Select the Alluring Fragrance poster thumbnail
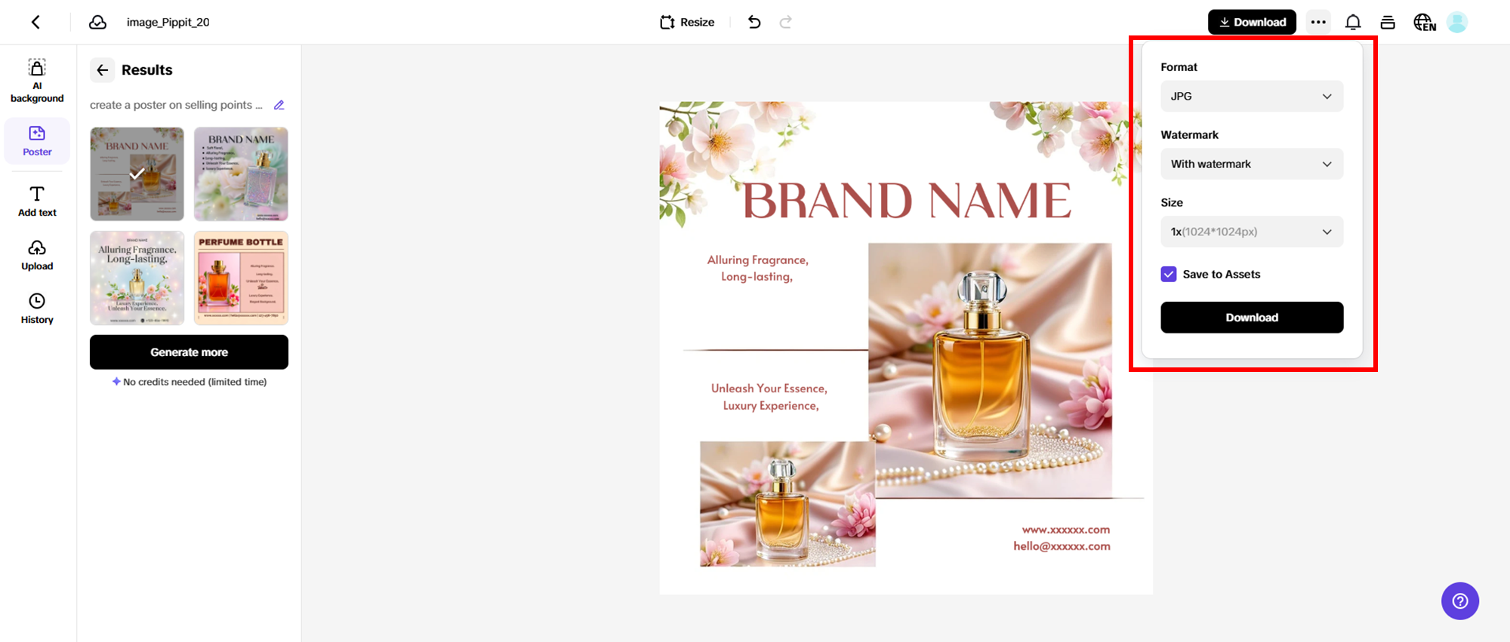This screenshot has height=642, width=1510. 137,278
